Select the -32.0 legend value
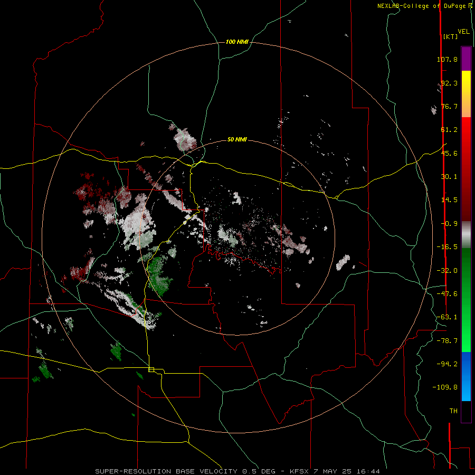This screenshot has width=475, height=475. 447,271
